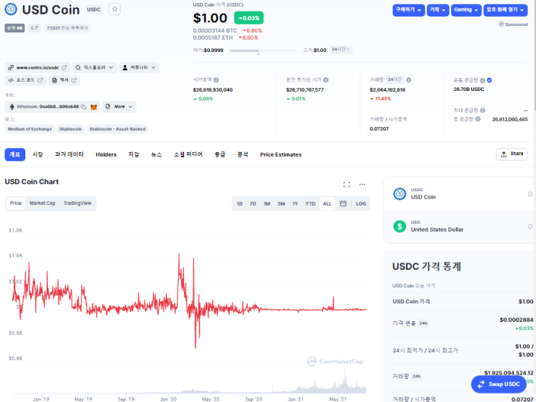Expand the explorers dropdown
The height and width of the screenshot is (402, 536).
pyautogui.click(x=95, y=67)
